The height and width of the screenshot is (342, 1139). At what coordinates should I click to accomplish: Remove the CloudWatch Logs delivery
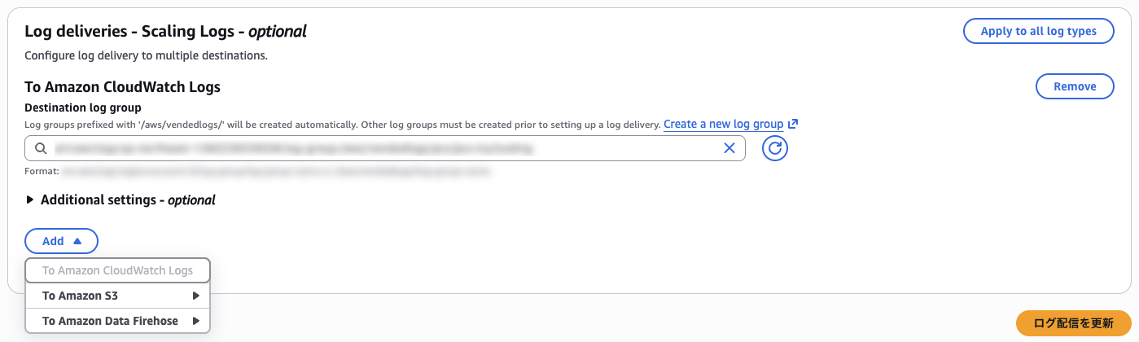1075,86
